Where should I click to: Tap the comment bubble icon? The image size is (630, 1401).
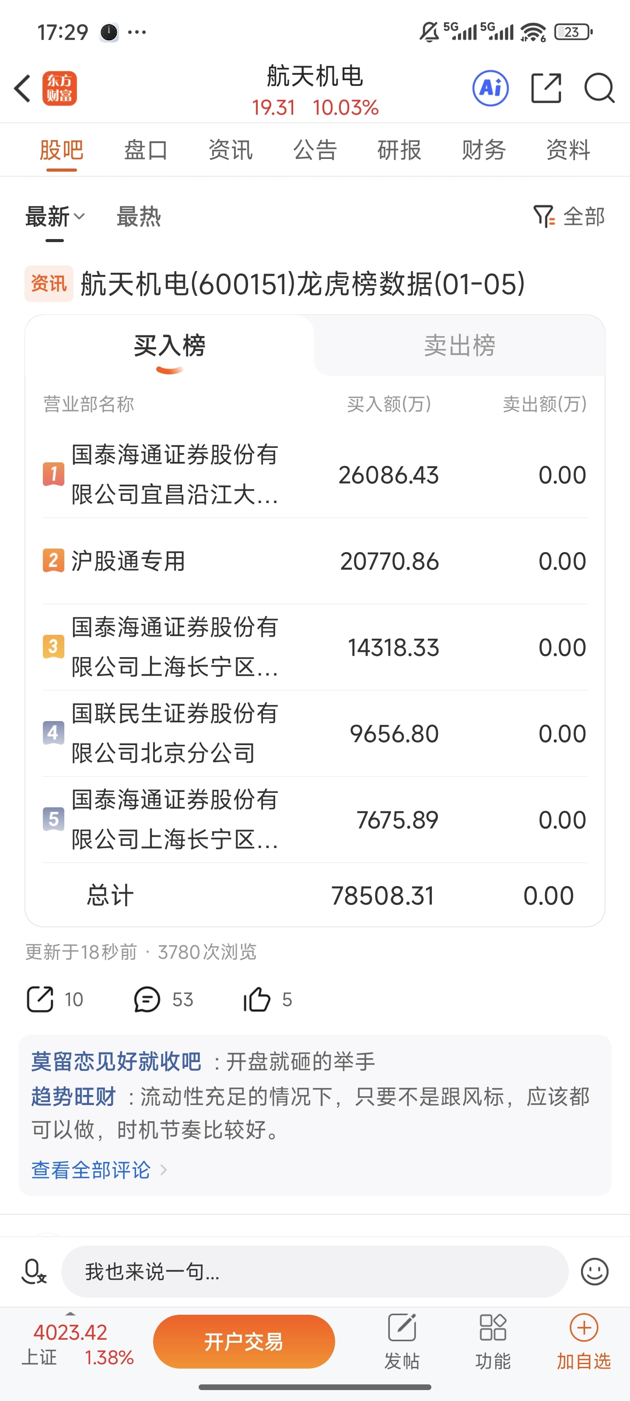coord(147,1000)
